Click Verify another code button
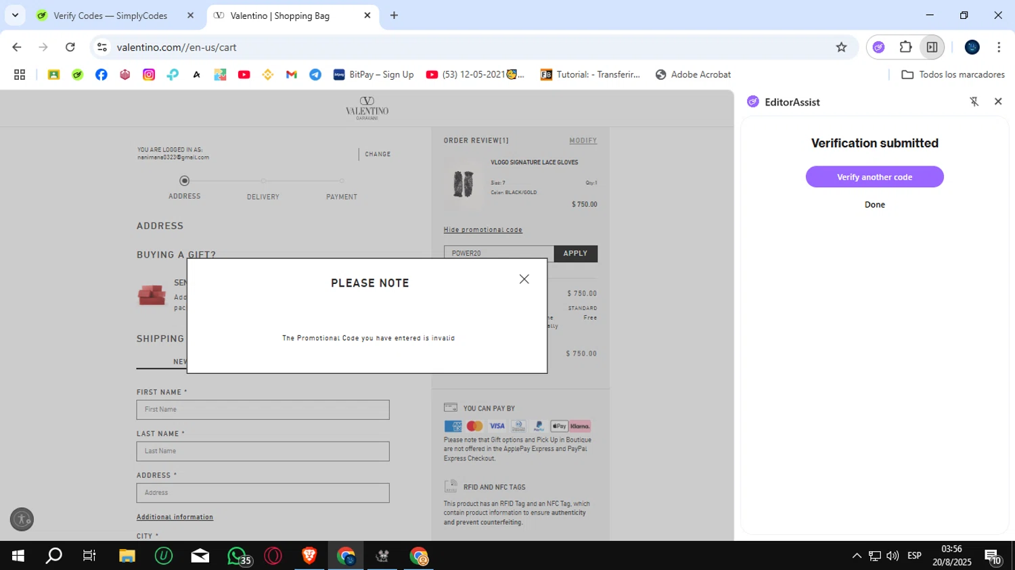The width and height of the screenshot is (1015, 570). (874, 177)
